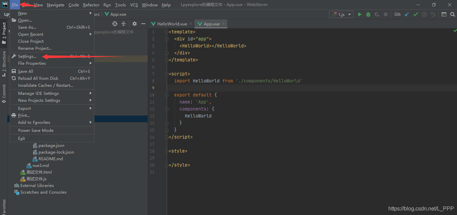Open the Refactor menu
The image size is (457, 215).
click(91, 5)
